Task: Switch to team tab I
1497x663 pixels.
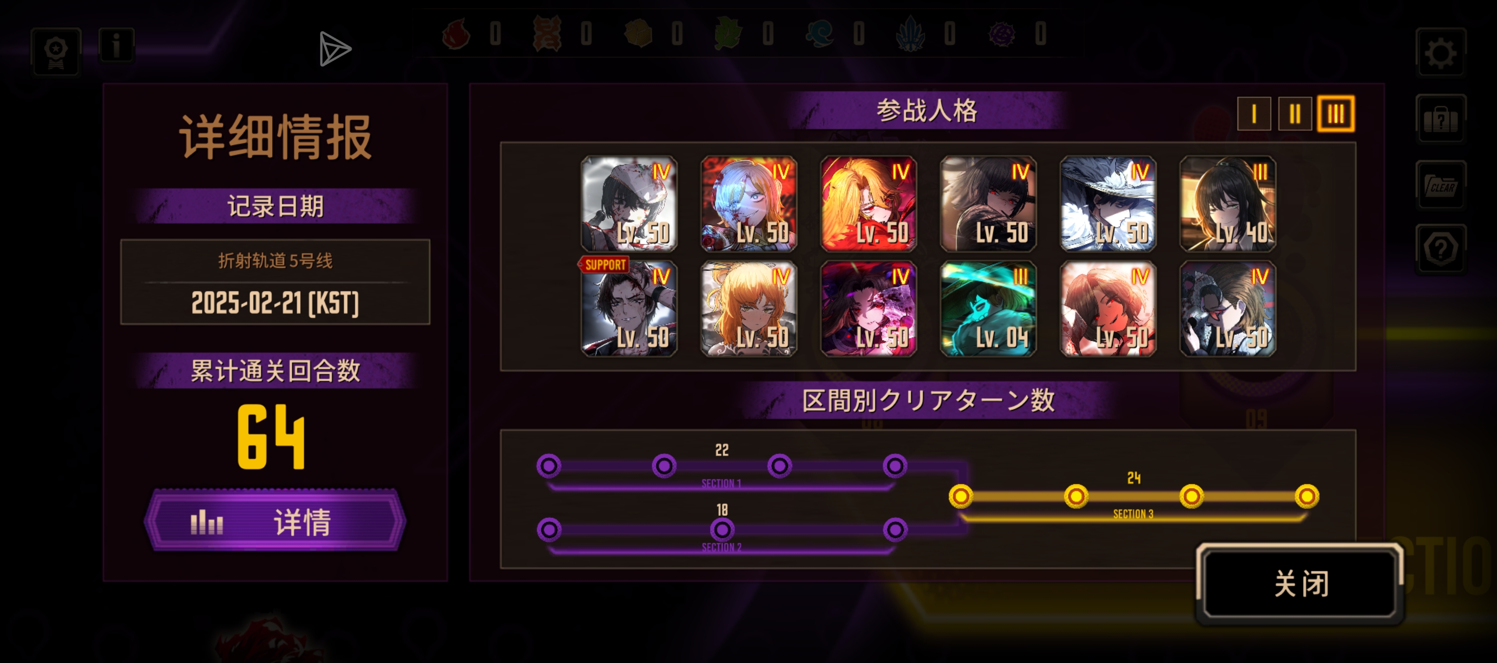Action: click(x=1253, y=114)
